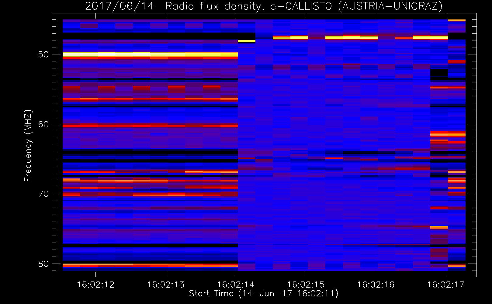
Task: Click the 16:02:14 time tick label
Action: coord(236,285)
